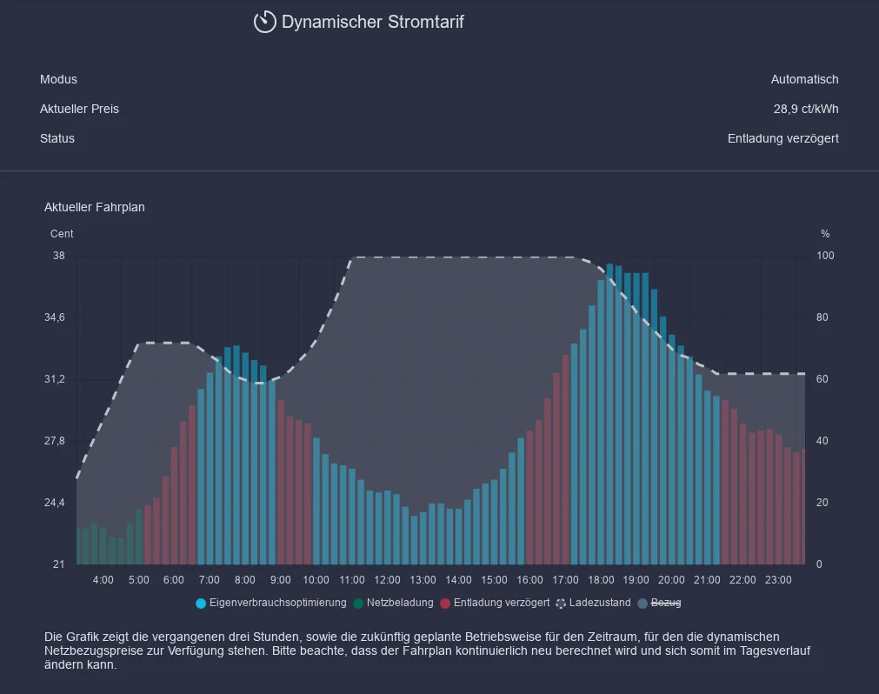The width and height of the screenshot is (879, 694).
Task: Click the blue Eigenverbrauchsoptimierung legend dot
Action: tap(201, 604)
